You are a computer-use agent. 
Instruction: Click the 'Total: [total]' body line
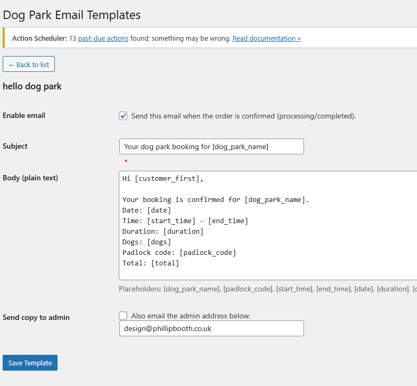[x=150, y=263]
